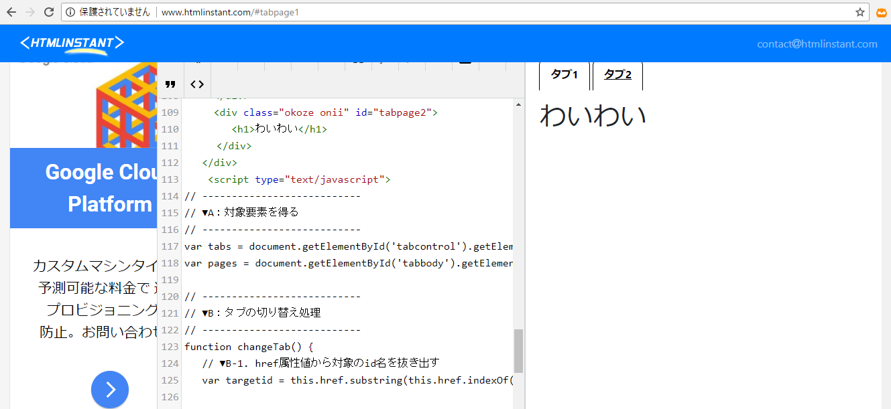Image resolution: width=891 pixels, height=409 pixels.
Task: Click the orange extension icon in browser
Action: [882, 12]
